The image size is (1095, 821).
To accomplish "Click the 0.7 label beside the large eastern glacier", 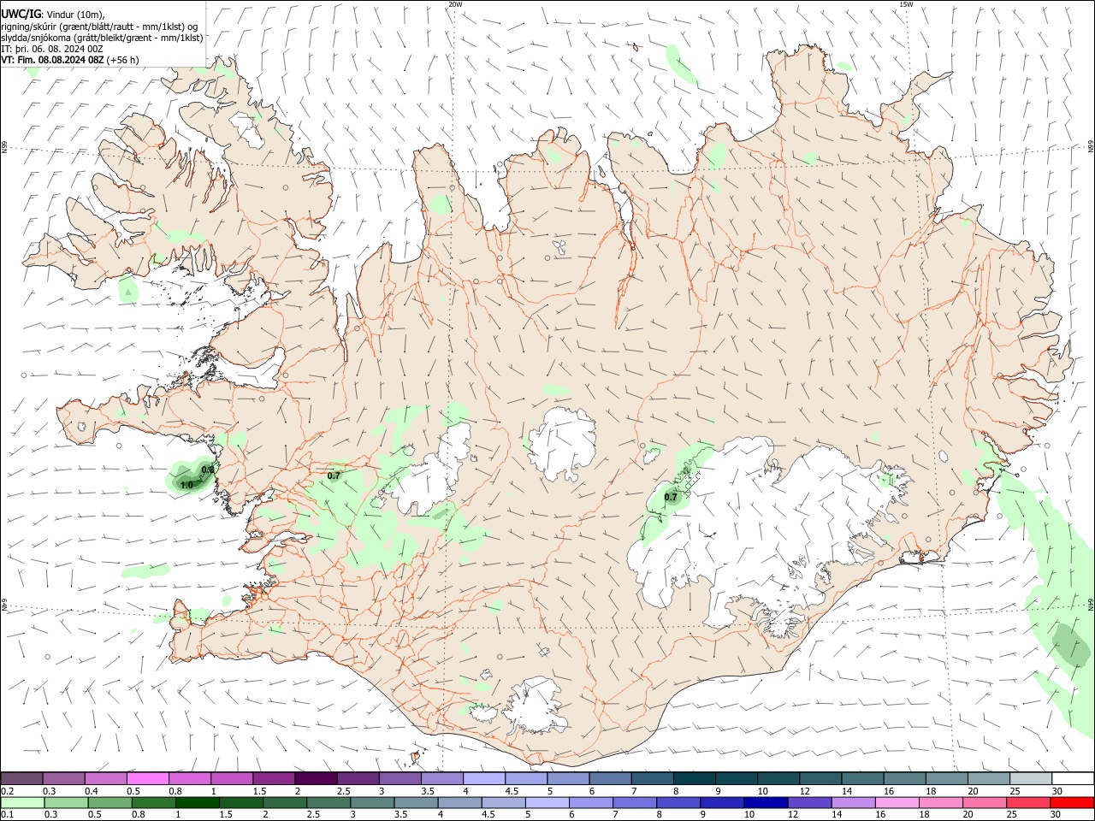I will coord(671,497).
